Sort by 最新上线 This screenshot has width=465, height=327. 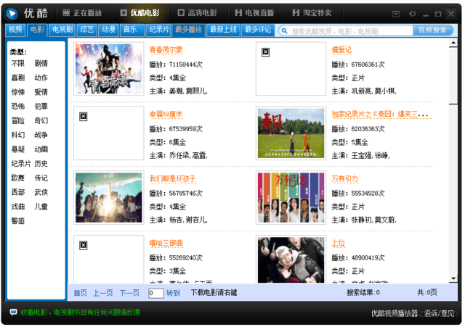coord(225,30)
